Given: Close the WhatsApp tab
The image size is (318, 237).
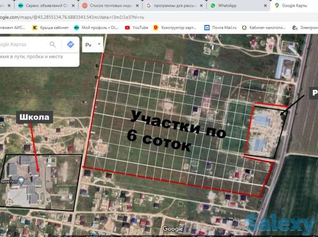Looking at the screenshot, I should click(265, 6).
